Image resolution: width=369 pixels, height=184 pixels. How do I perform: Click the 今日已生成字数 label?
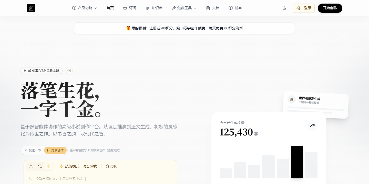pos(232,123)
